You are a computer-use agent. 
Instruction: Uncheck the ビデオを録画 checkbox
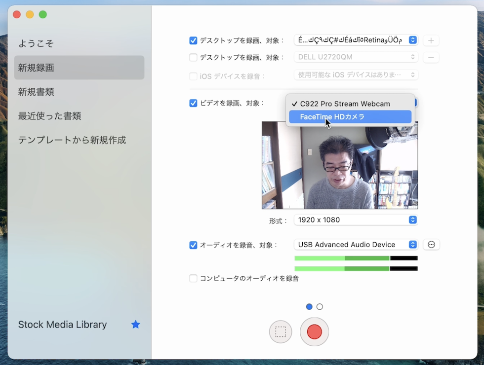(x=193, y=104)
